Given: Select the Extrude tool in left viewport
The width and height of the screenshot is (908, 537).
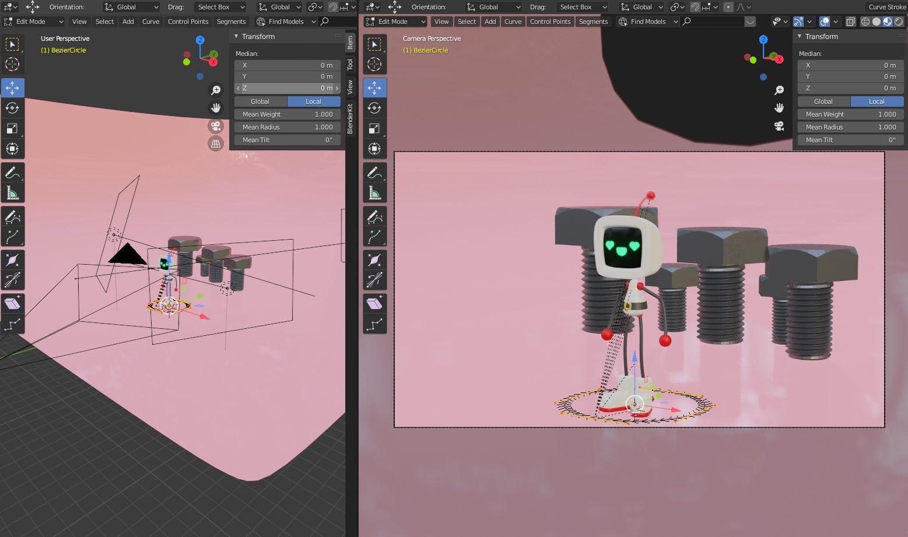Looking at the screenshot, I should pyautogui.click(x=12, y=303).
